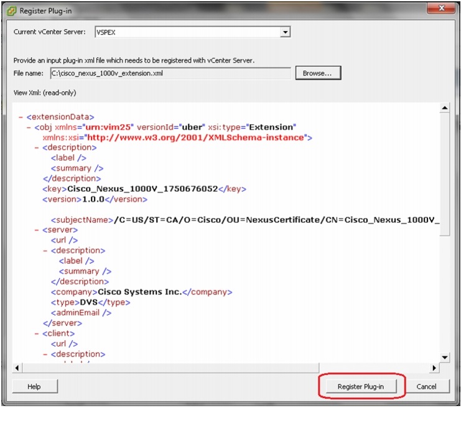Click the horizontal scrollbar thumb
Viewport: 461px width, 421px height.
[x=170, y=368]
